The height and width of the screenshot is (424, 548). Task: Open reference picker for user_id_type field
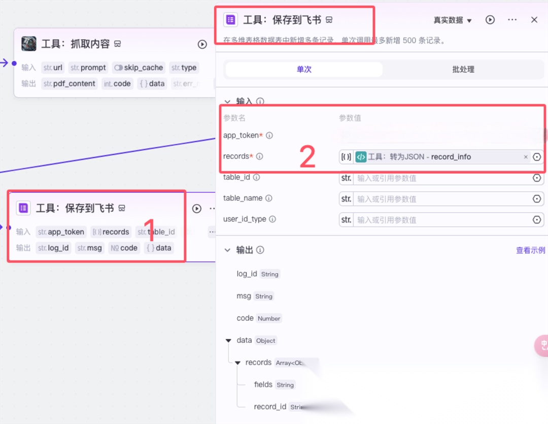pos(537,220)
